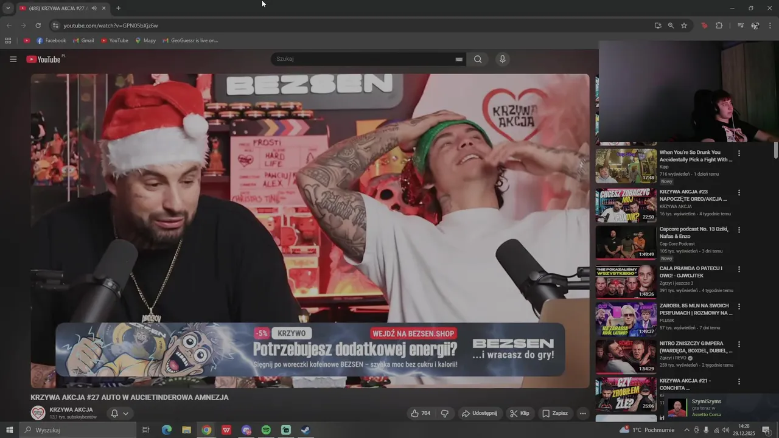Show hidden system tray icons chevron

pyautogui.click(x=687, y=430)
